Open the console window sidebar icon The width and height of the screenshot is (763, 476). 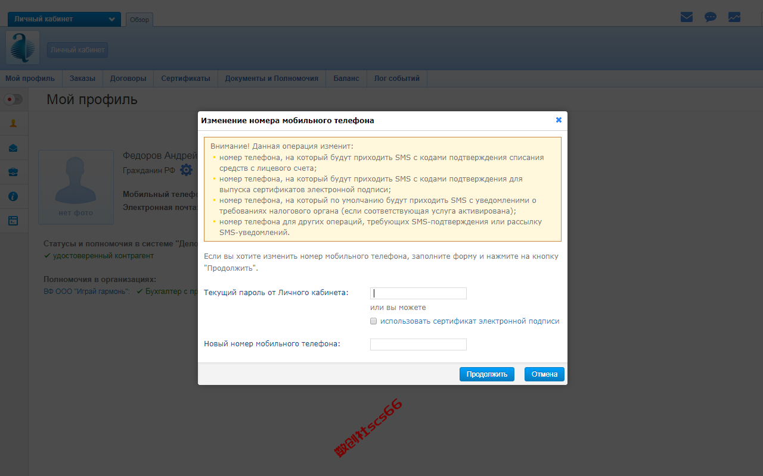tap(13, 221)
